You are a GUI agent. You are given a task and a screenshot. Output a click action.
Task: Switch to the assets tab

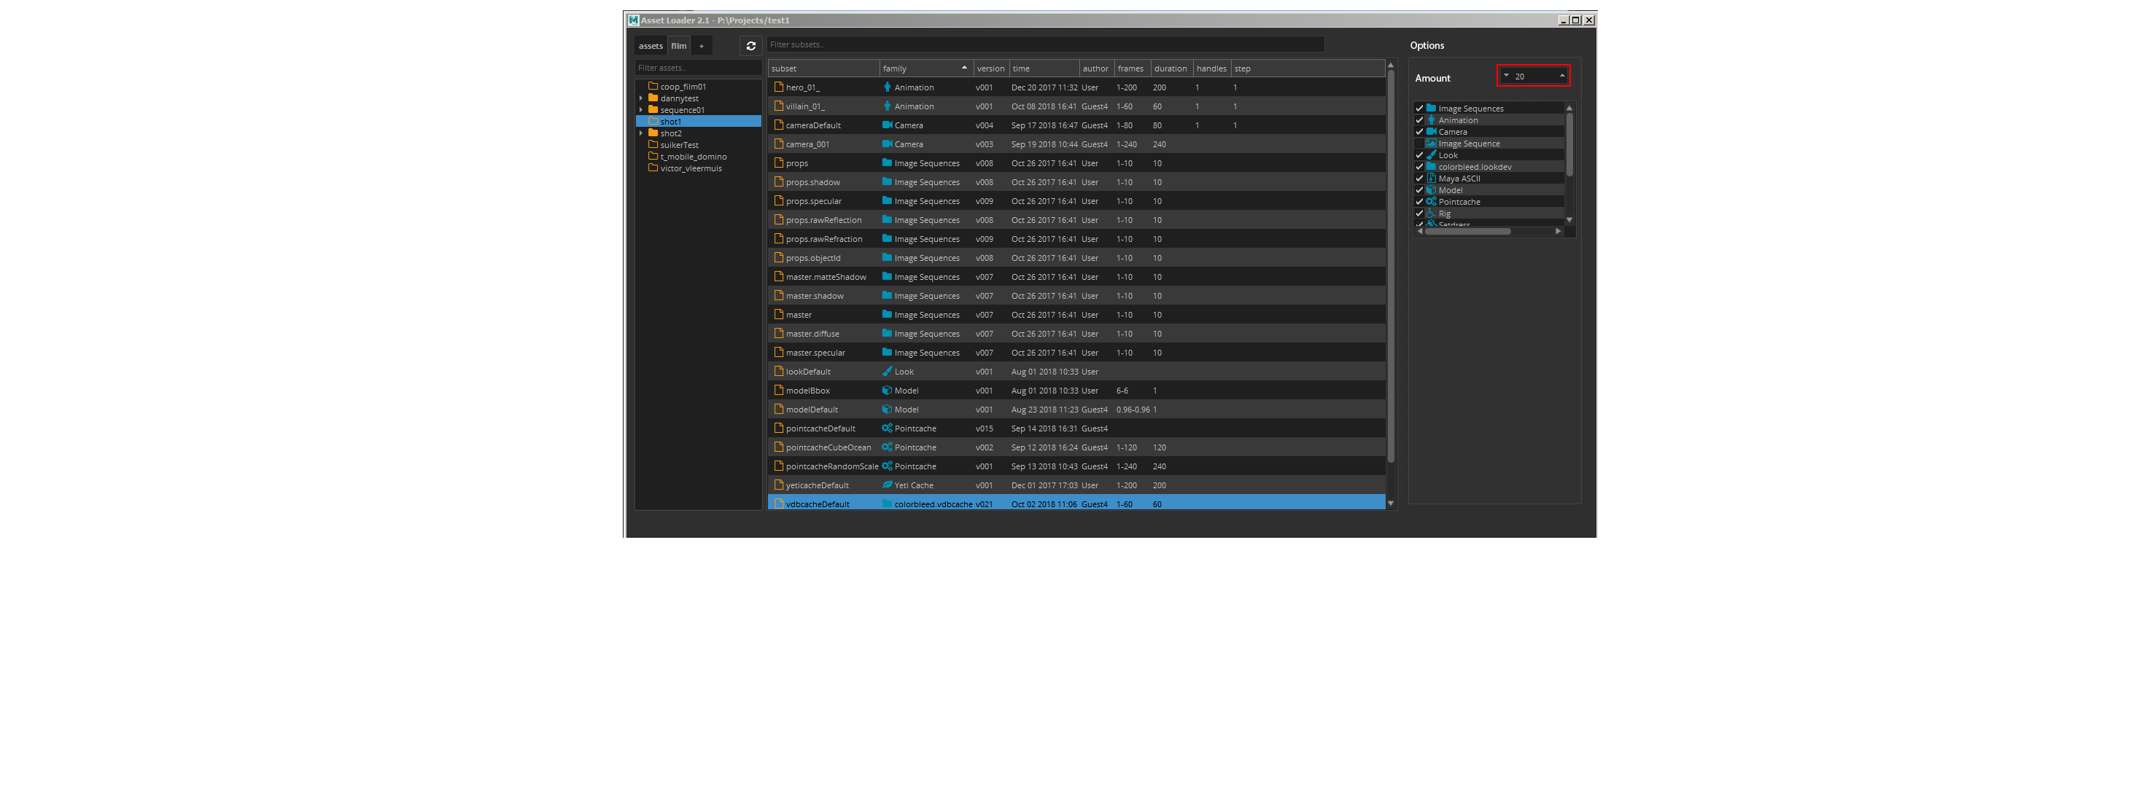pos(650,46)
